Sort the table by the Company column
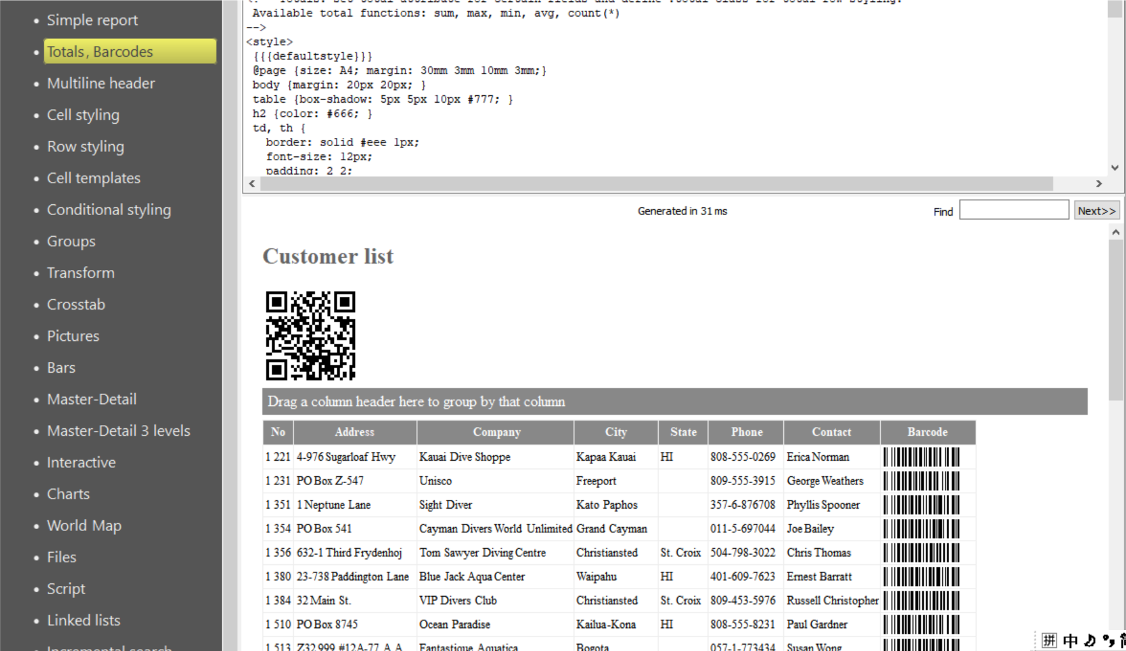Image resolution: width=1126 pixels, height=651 pixels. (496, 432)
